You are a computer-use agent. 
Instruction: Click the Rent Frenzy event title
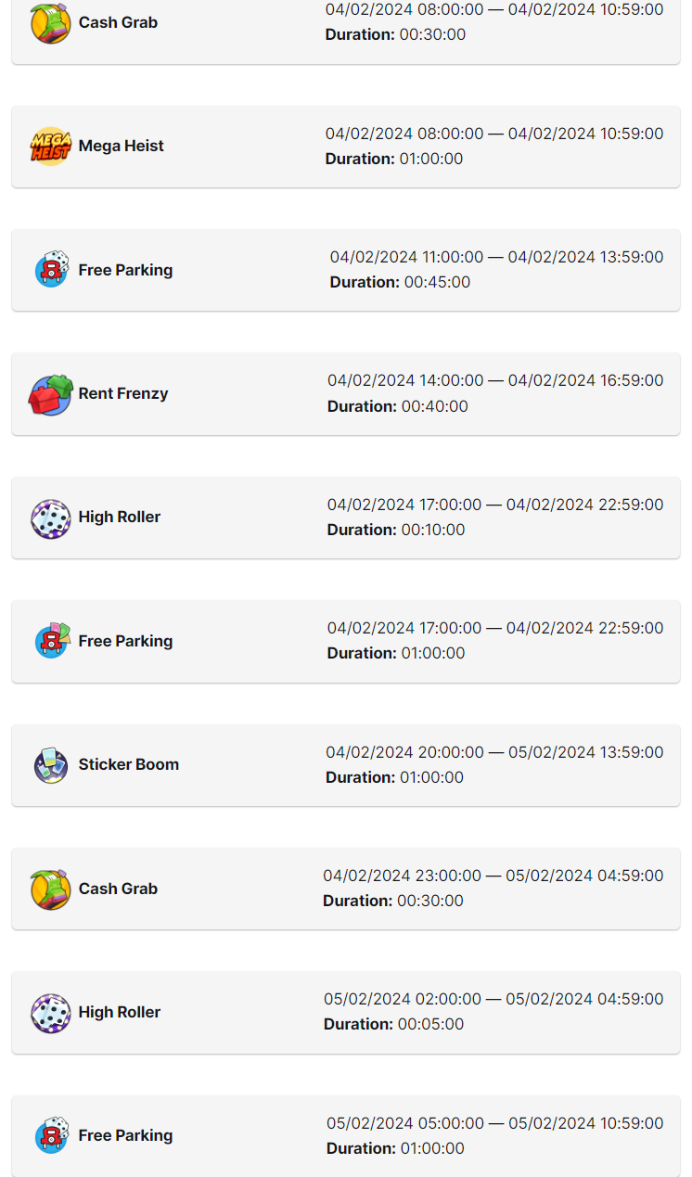(x=123, y=394)
